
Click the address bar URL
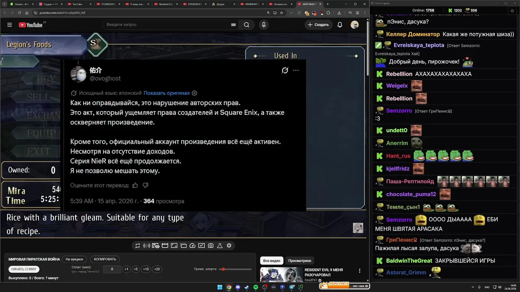point(63,13)
